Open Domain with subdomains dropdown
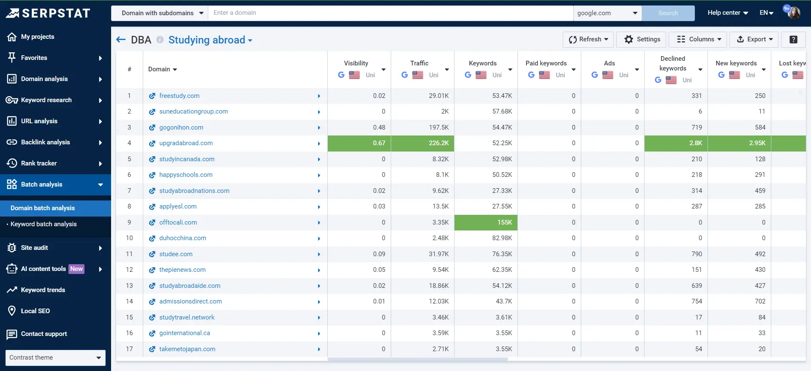The image size is (811, 371). tap(160, 13)
